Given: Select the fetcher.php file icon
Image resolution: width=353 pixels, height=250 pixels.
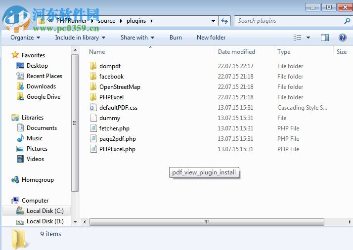Looking at the screenshot, I should [93, 128].
